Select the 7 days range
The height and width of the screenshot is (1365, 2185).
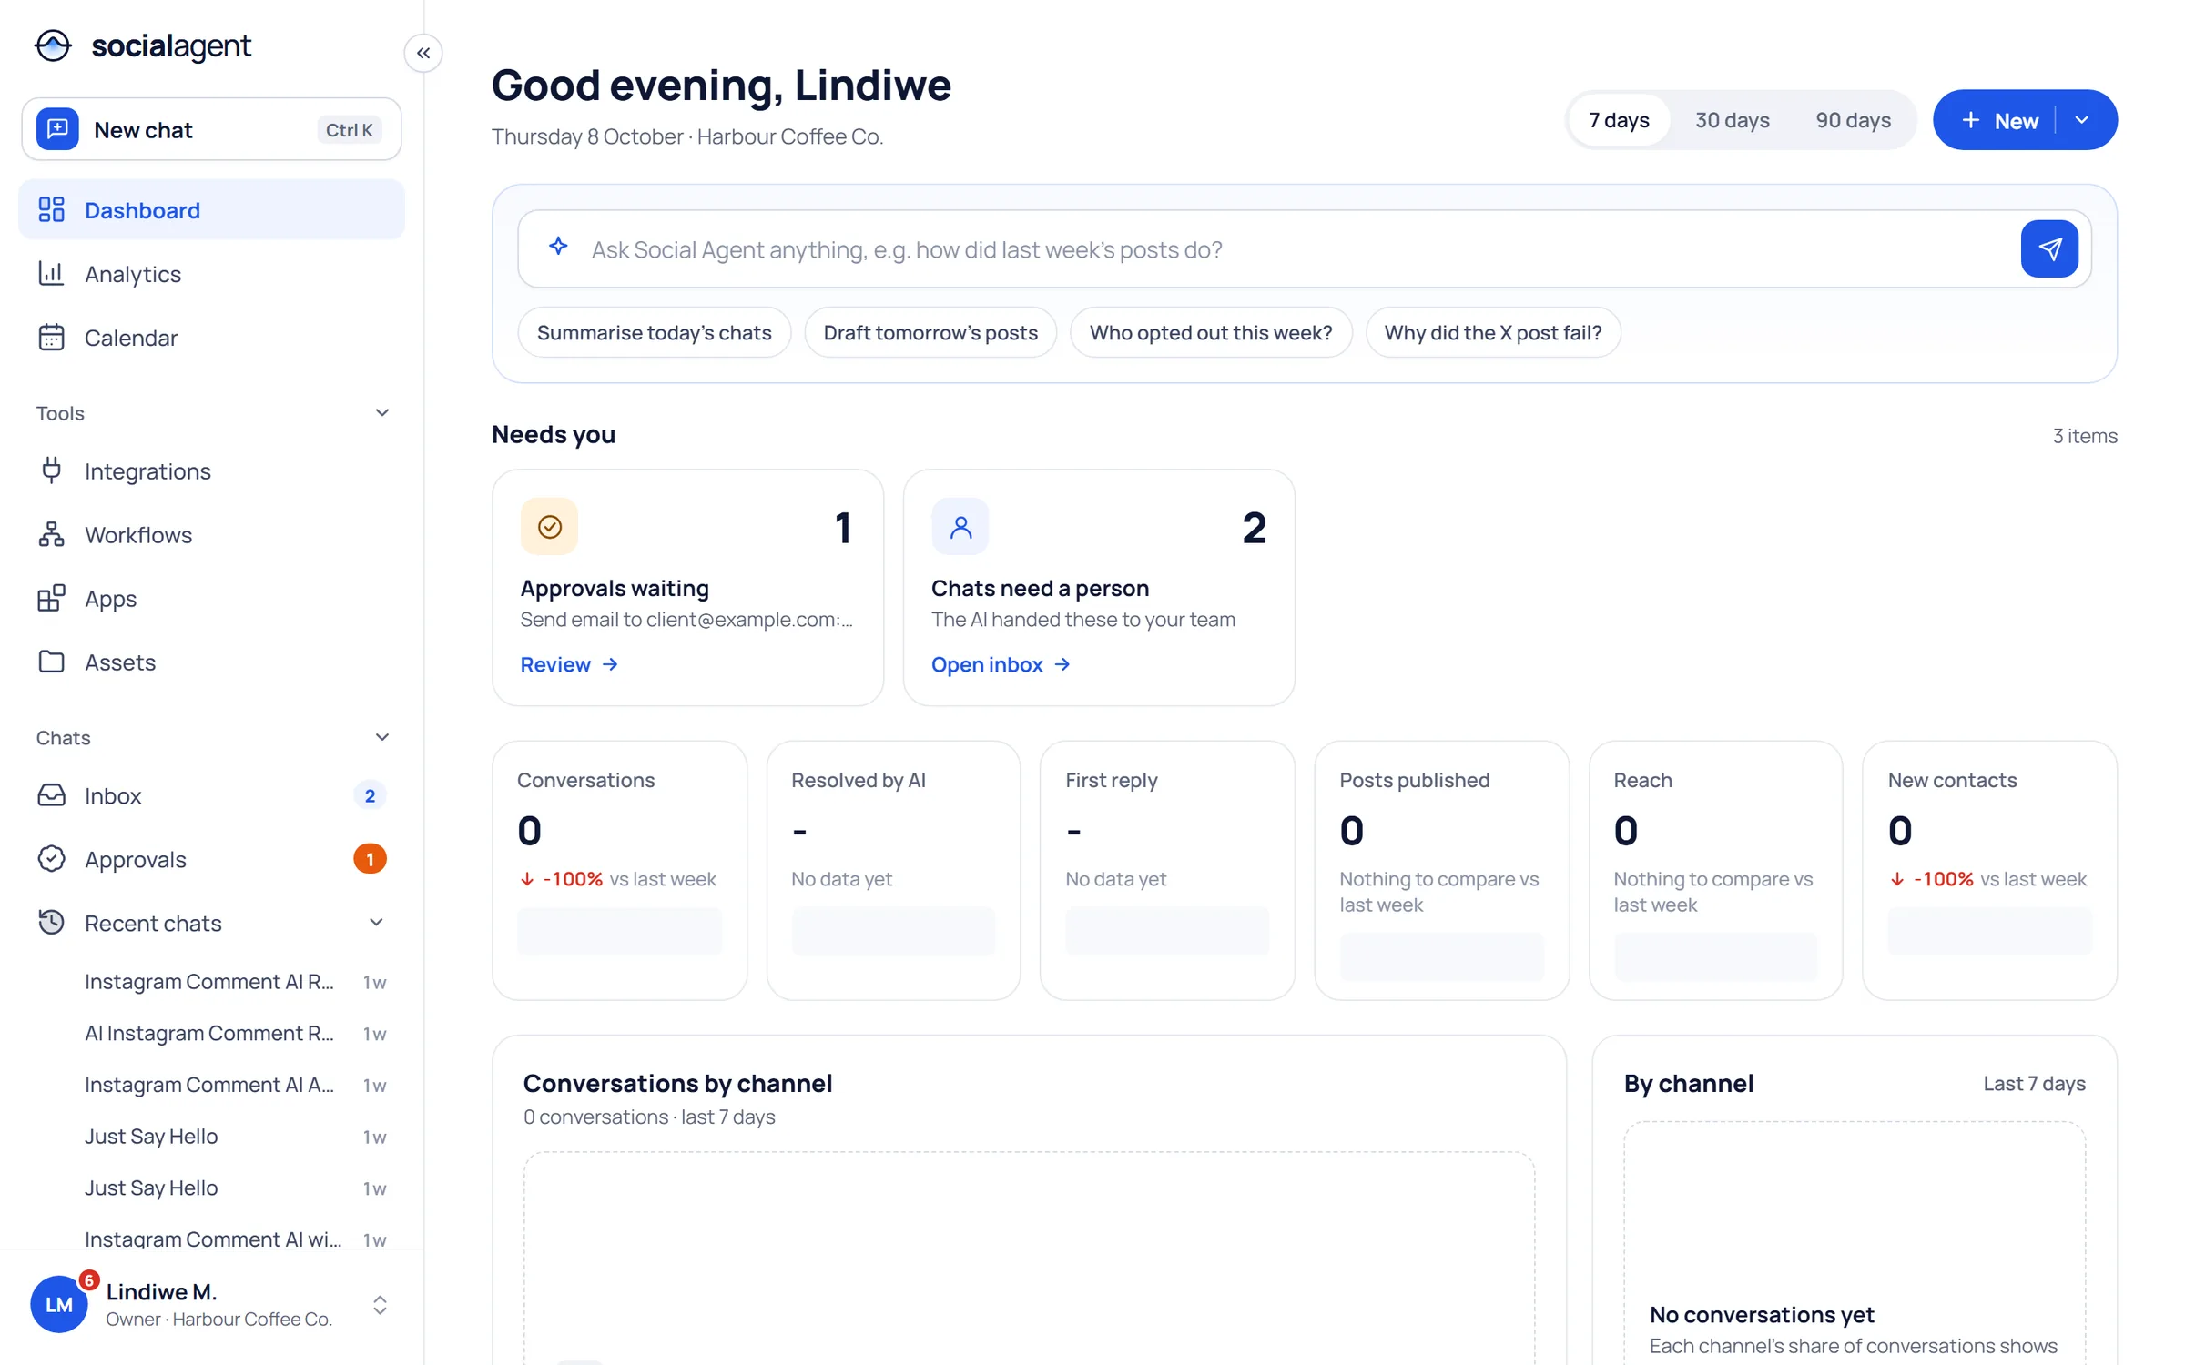click(1619, 119)
